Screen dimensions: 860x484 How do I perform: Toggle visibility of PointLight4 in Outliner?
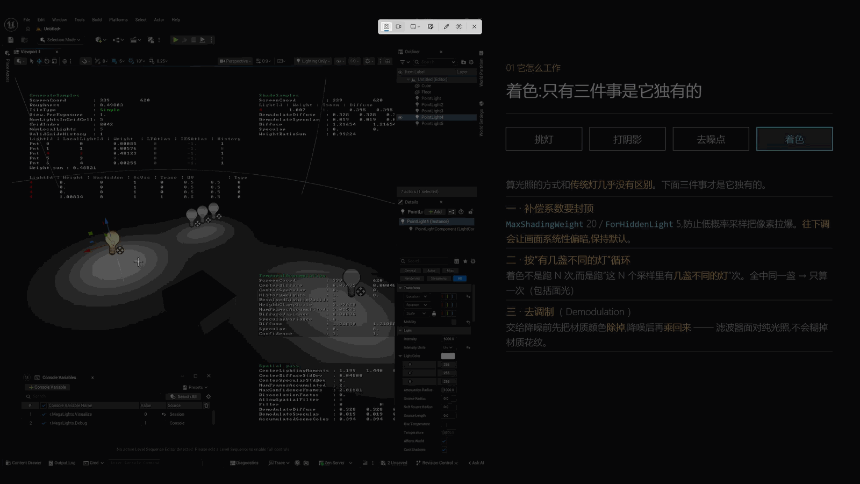tap(400, 117)
